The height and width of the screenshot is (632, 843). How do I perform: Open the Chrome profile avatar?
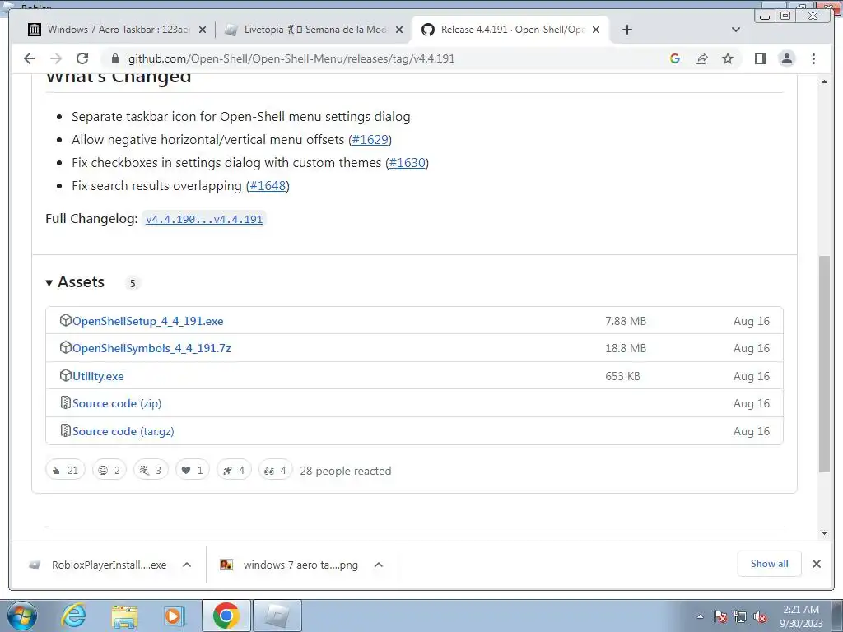click(x=786, y=58)
